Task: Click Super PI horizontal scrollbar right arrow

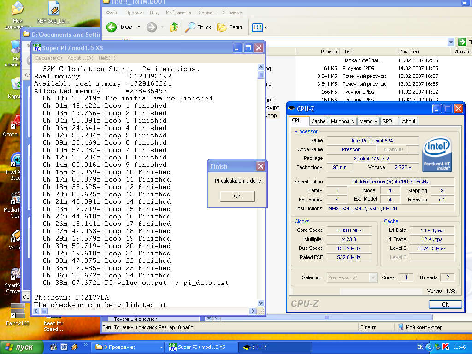Action: click(253, 311)
